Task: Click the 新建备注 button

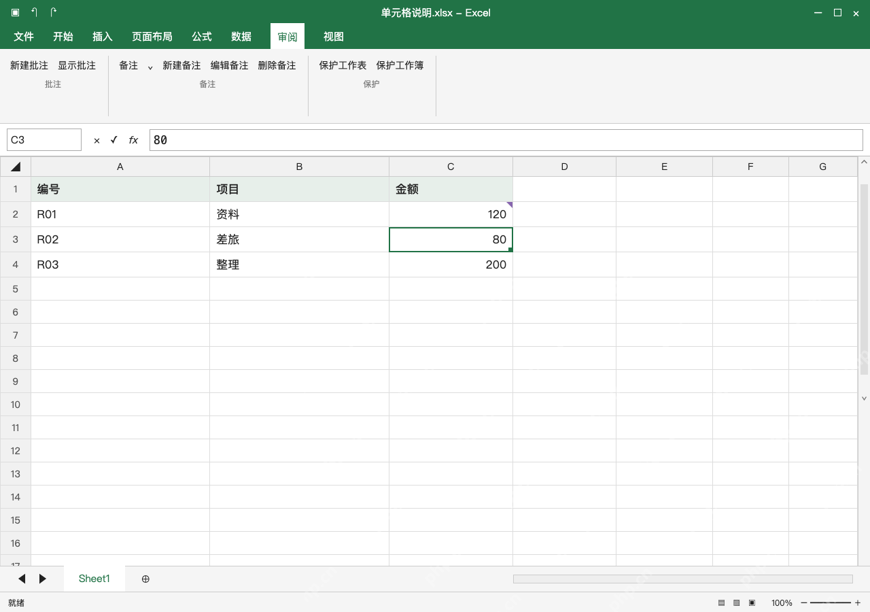Action: (x=181, y=65)
